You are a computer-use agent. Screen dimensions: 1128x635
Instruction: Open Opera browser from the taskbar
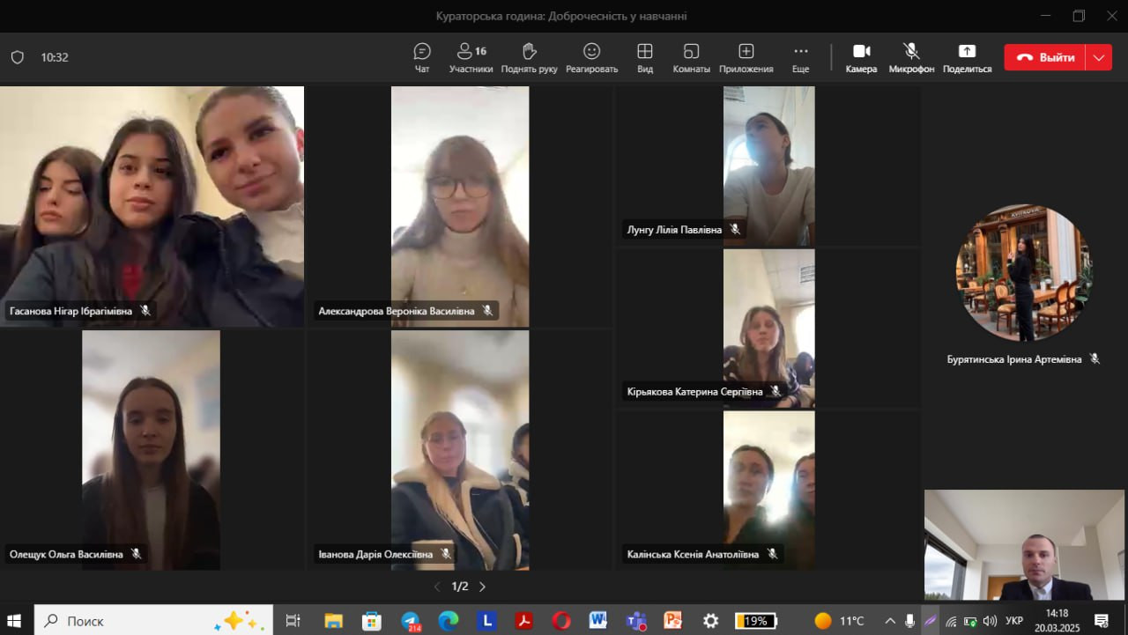point(561,621)
